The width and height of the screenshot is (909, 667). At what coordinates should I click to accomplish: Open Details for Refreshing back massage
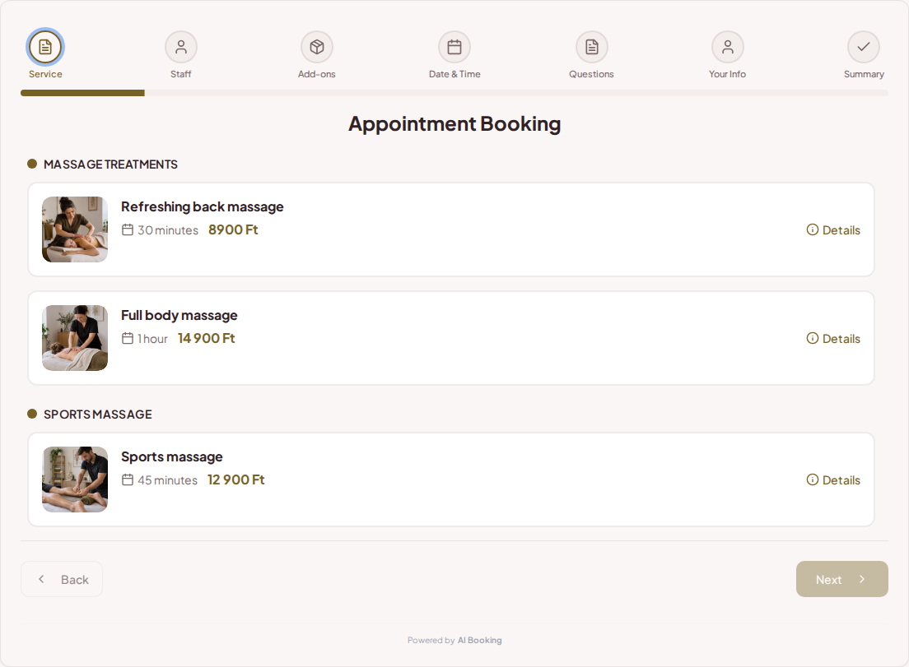tap(833, 229)
